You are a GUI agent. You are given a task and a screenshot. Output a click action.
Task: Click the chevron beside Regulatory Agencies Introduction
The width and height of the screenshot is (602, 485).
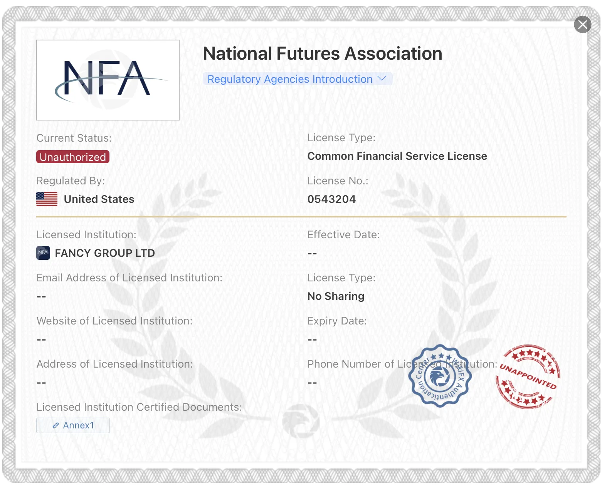pos(382,79)
